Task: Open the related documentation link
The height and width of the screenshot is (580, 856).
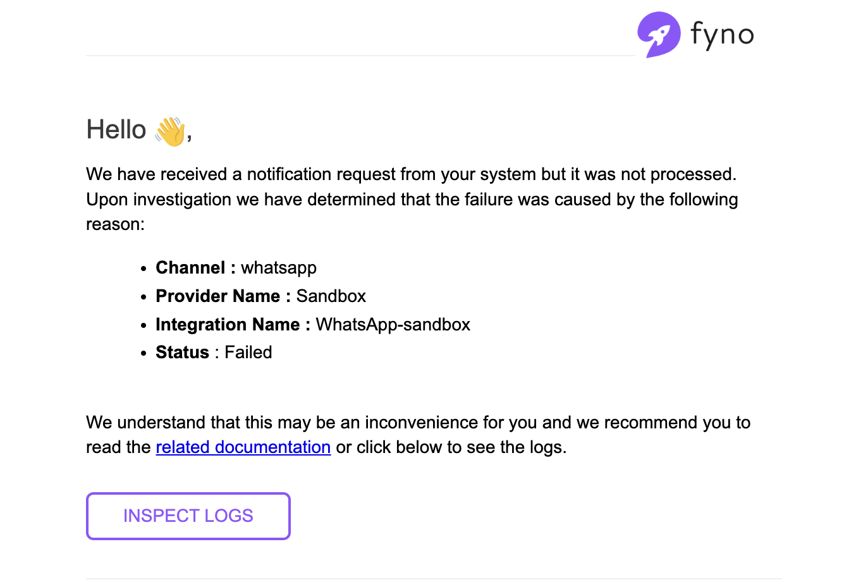Action: (243, 447)
